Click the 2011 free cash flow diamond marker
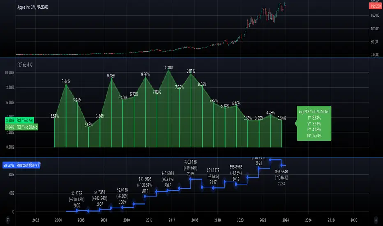 coord(145,196)
